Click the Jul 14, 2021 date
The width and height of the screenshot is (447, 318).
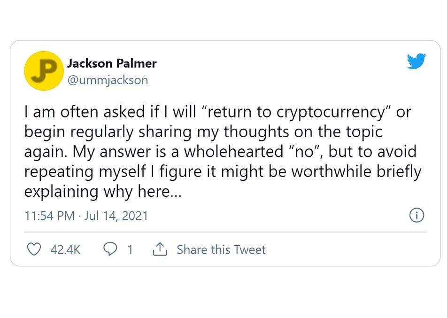(116, 216)
